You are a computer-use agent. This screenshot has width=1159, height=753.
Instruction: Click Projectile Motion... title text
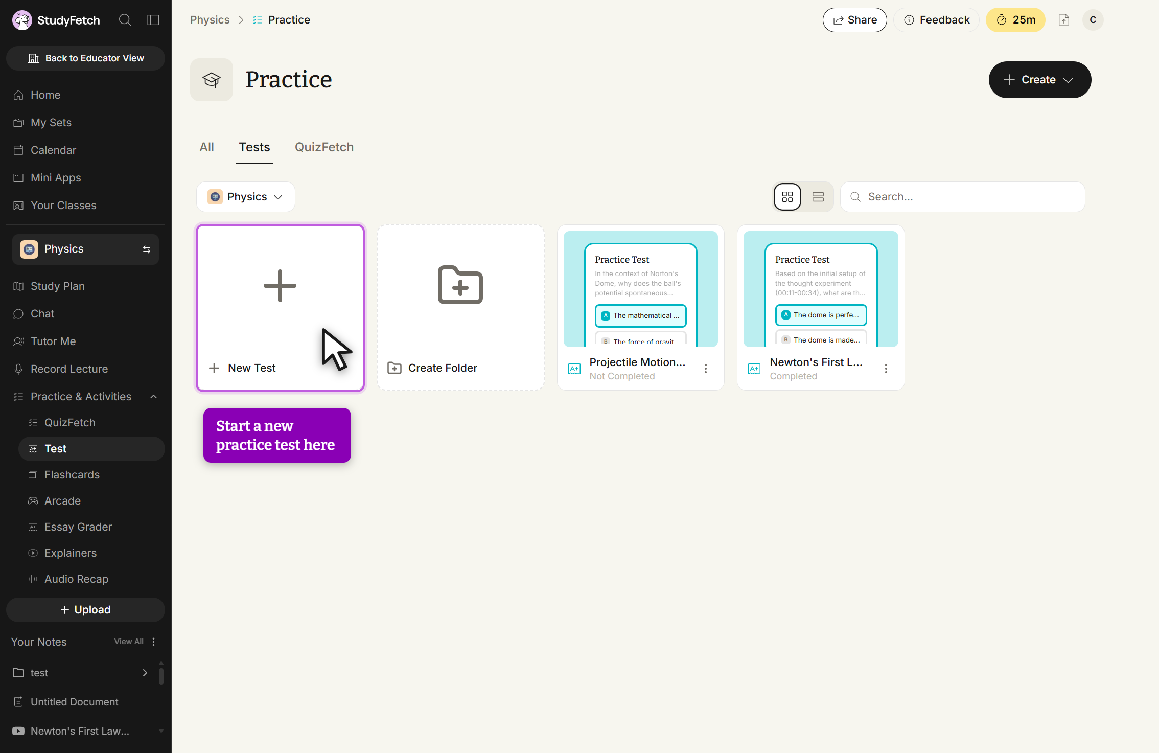click(x=637, y=362)
